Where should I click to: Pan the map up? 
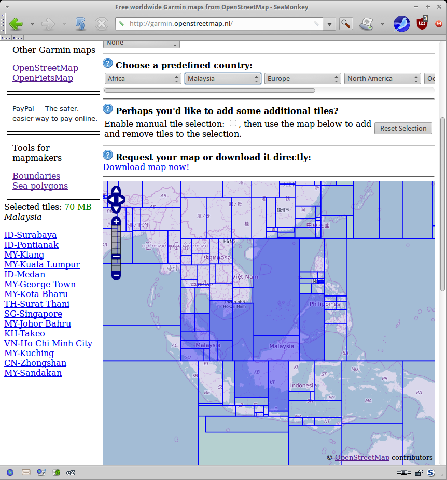coord(116,190)
